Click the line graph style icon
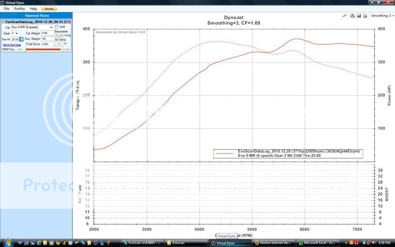Screen dimensions: 395x247 click(x=344, y=16)
